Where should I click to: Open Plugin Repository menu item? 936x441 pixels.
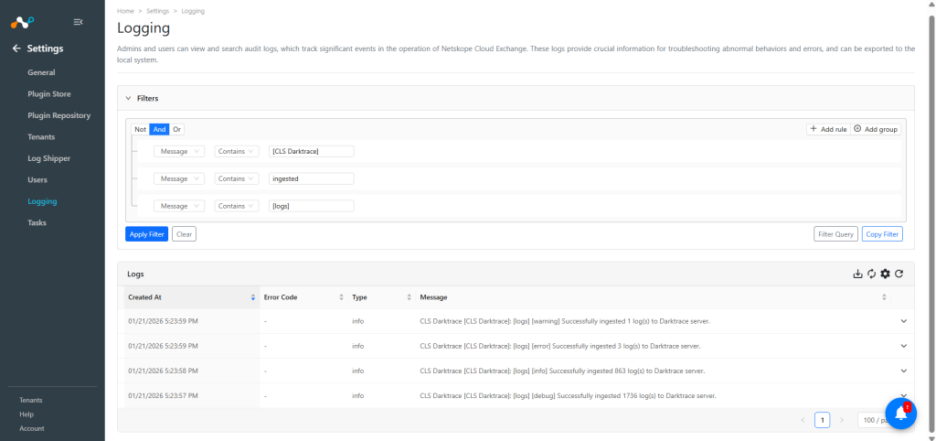pos(59,115)
